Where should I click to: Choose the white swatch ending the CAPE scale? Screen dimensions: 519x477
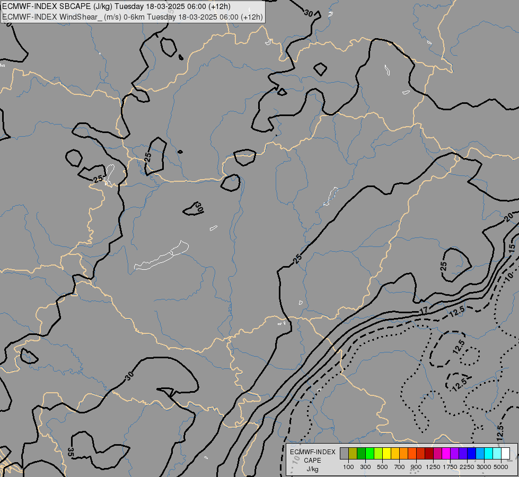coord(506,454)
